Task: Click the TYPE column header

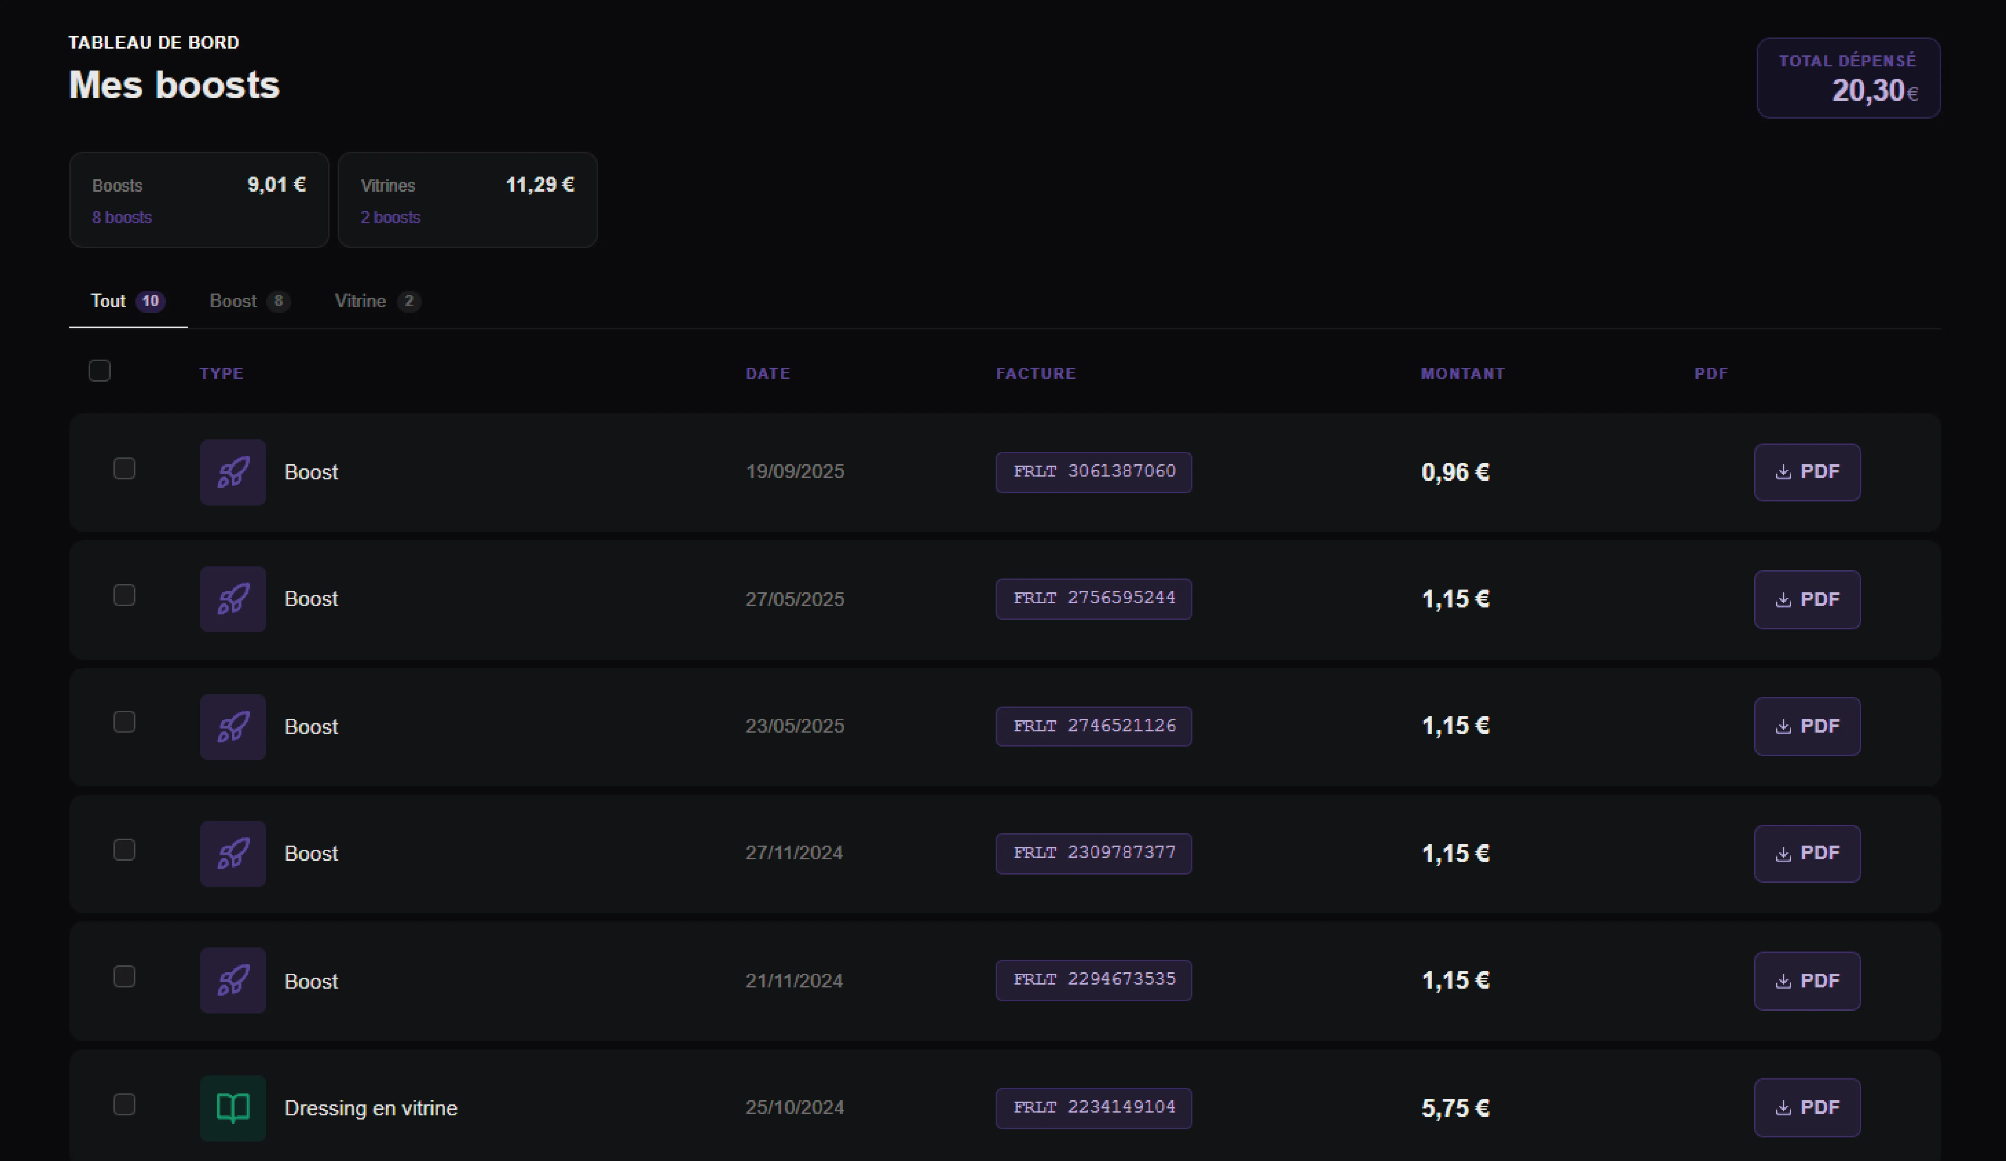Action: (221, 373)
